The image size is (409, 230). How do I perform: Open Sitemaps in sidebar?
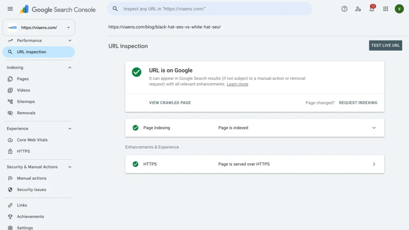point(26,101)
